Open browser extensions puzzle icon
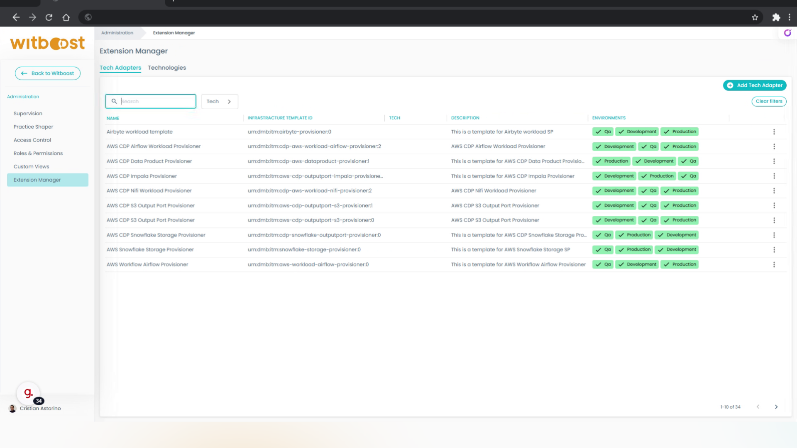797x448 pixels. click(776, 17)
